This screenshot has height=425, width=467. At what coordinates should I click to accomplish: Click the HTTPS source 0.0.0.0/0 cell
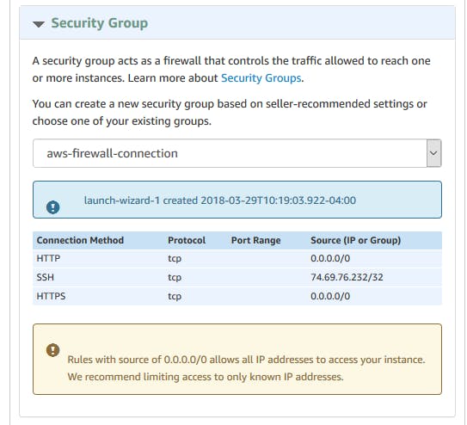330,296
